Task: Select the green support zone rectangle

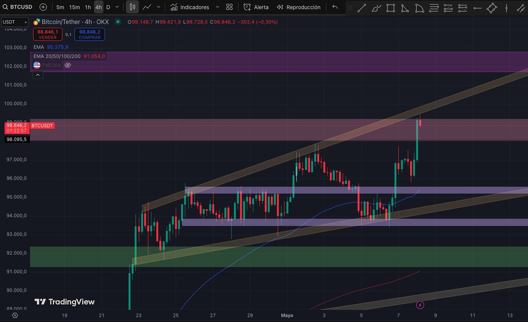Action: [279, 256]
